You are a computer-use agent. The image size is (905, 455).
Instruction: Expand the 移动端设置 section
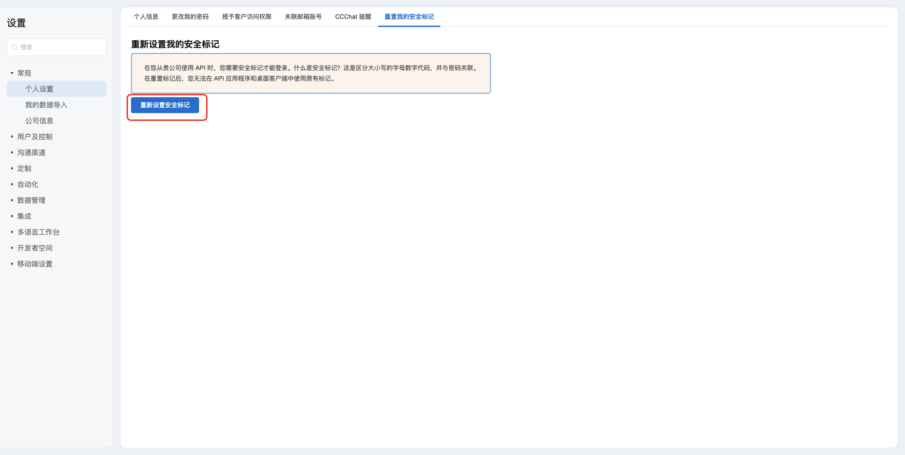point(12,264)
